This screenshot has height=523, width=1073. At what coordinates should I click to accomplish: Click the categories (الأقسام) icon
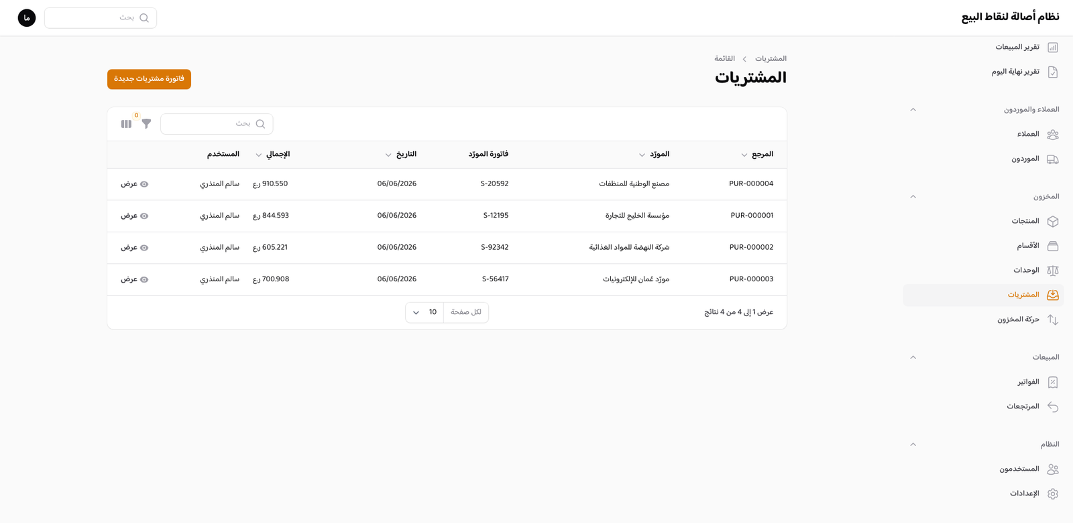(x=1053, y=246)
